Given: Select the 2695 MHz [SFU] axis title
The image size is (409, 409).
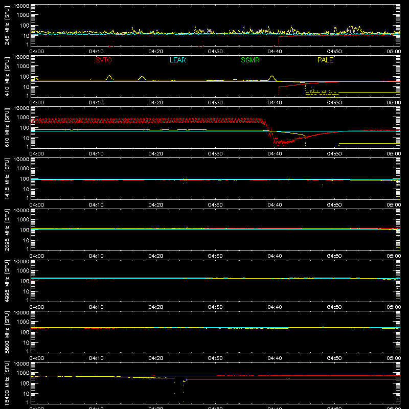Looking at the screenshot, I should click(x=7, y=230).
